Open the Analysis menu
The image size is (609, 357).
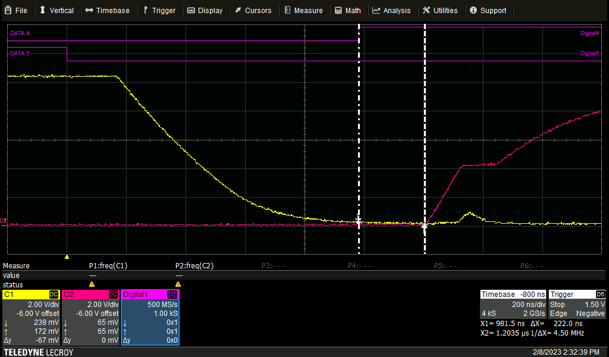391,11
